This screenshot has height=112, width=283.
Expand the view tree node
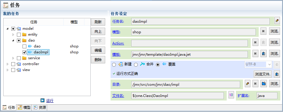(7, 70)
